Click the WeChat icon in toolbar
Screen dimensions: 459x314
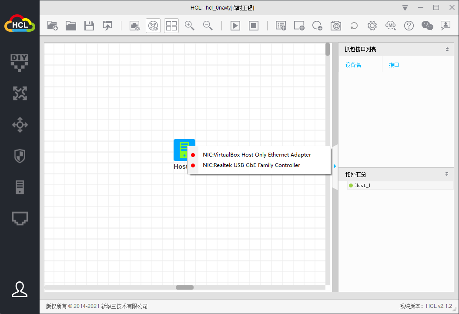click(x=427, y=26)
